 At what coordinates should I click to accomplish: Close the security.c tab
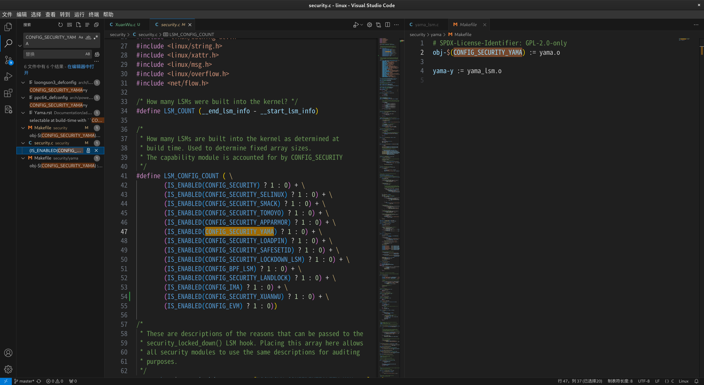point(190,25)
